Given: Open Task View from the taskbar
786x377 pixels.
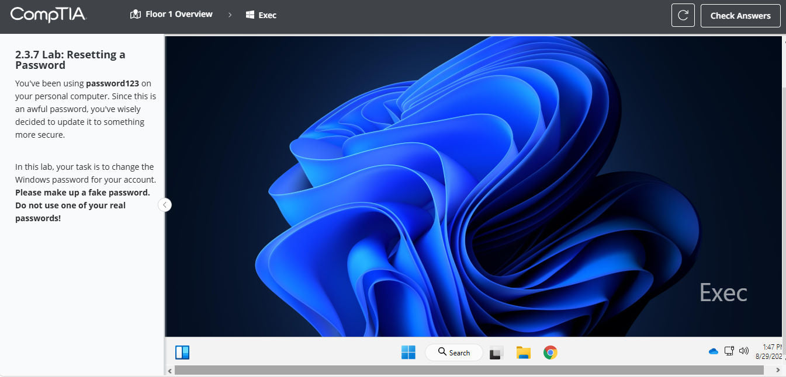Looking at the screenshot, I should point(496,352).
